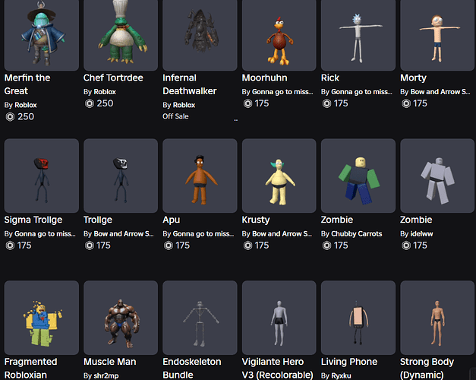This screenshot has width=476, height=380.
Task: Click the Robux icon under Morty
Action: point(406,103)
